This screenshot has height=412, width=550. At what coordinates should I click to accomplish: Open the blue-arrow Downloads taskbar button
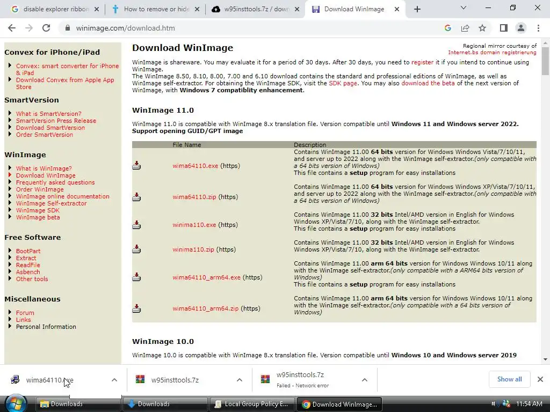coord(165,404)
